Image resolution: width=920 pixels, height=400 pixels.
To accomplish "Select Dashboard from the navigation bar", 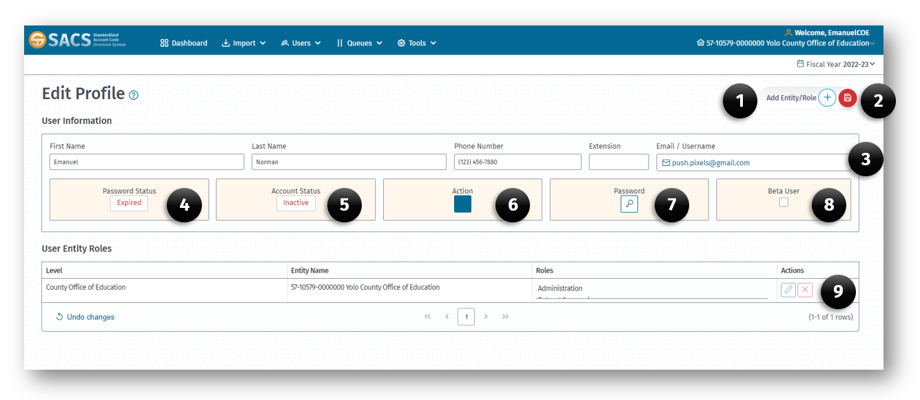I will tap(183, 43).
